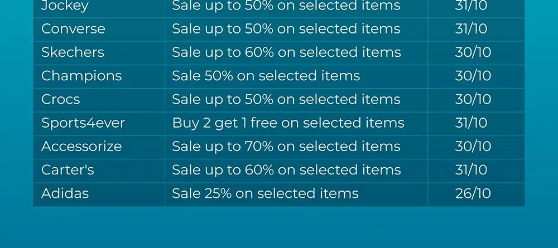
Task: Click the 26/10 date for Adidas
Action: (x=473, y=193)
